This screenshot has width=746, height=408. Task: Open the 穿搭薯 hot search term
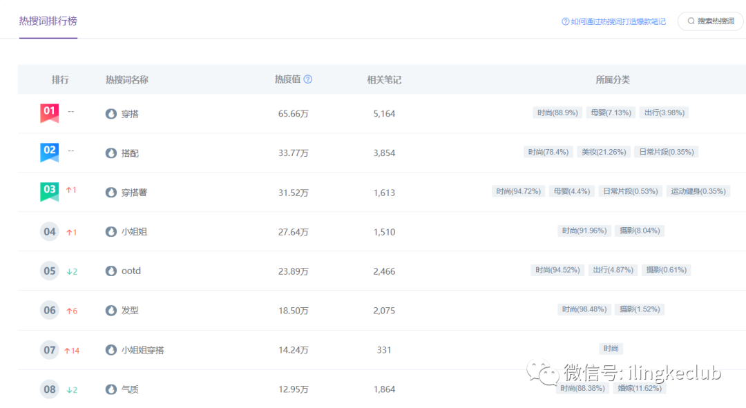[x=134, y=193]
